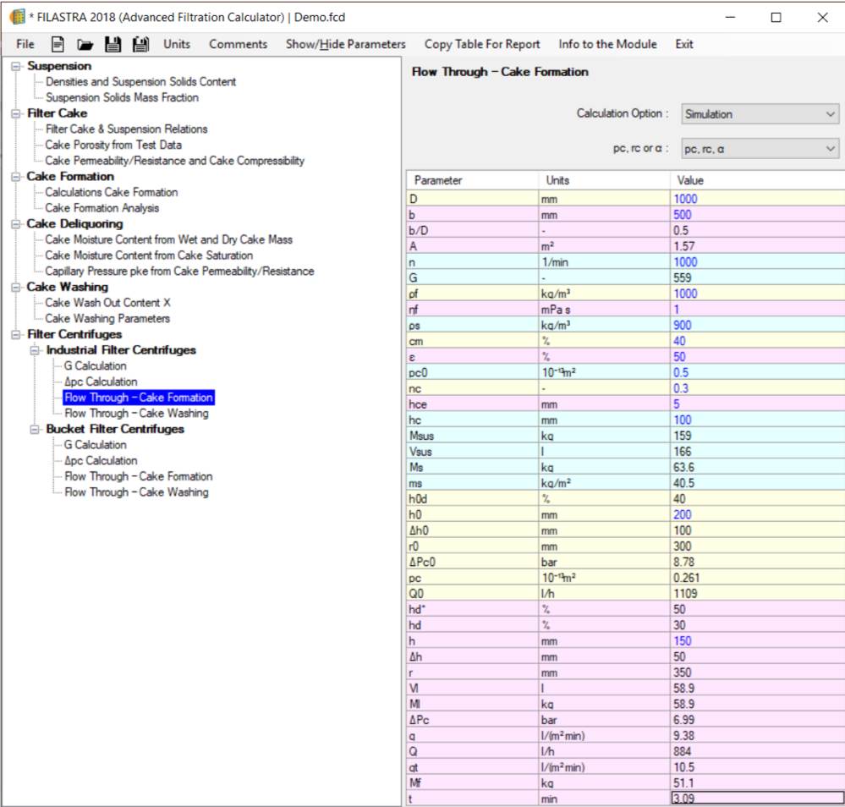Select Cake Washing Parameters
This screenshot has height=807, width=845.
click(x=107, y=319)
